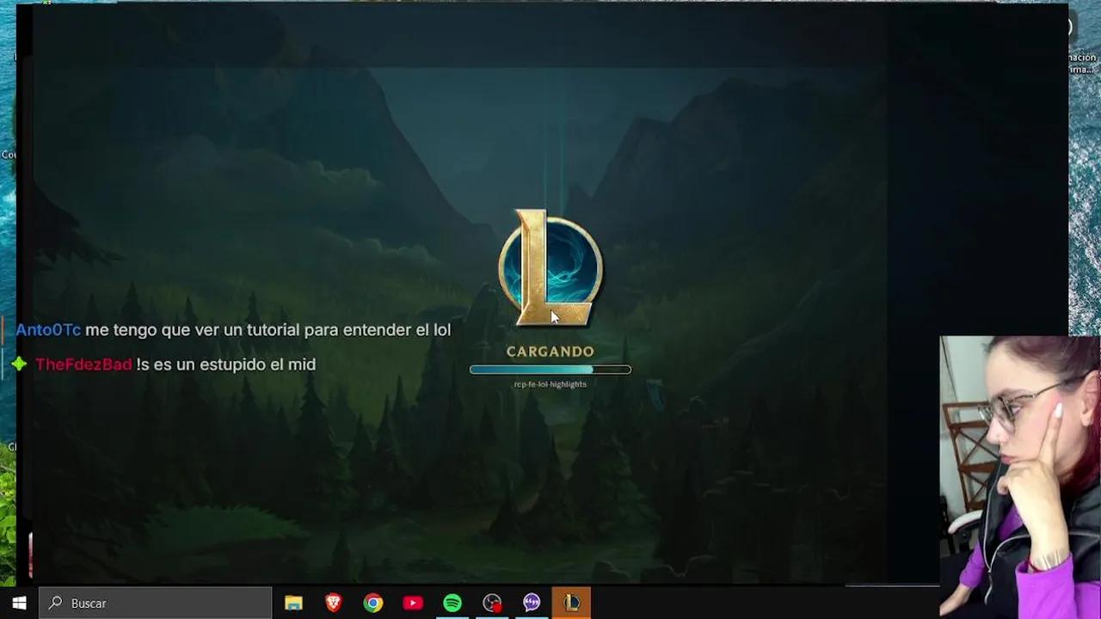Viewport: 1101px width, 619px height.
Task: Open the Windows Start menu
Action: (x=19, y=604)
